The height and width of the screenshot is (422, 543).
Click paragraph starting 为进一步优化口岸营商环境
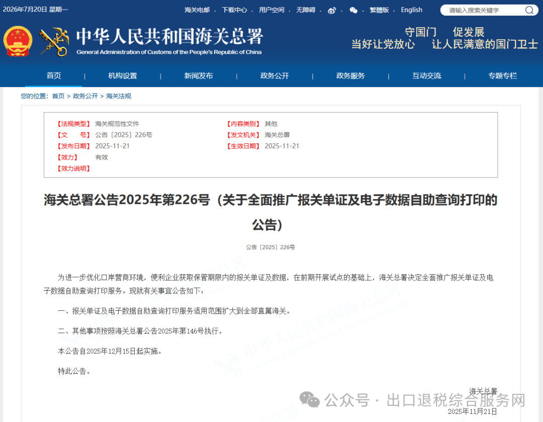click(268, 284)
